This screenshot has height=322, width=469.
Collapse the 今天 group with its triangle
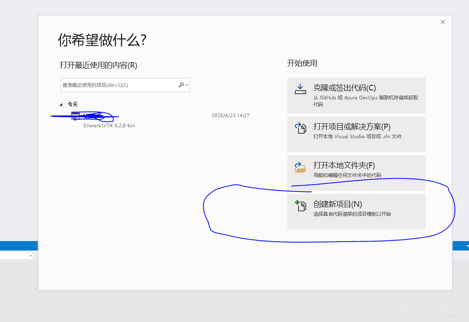(61, 105)
